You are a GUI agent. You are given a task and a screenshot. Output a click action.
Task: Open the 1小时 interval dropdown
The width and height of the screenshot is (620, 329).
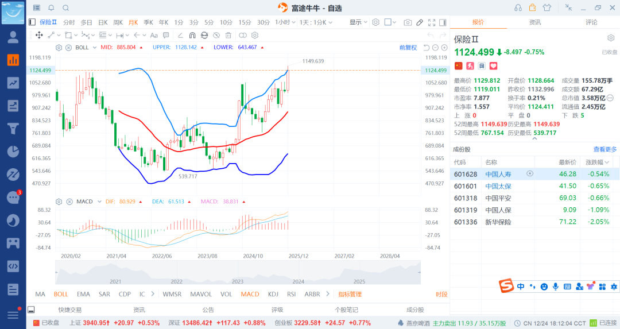285,22
